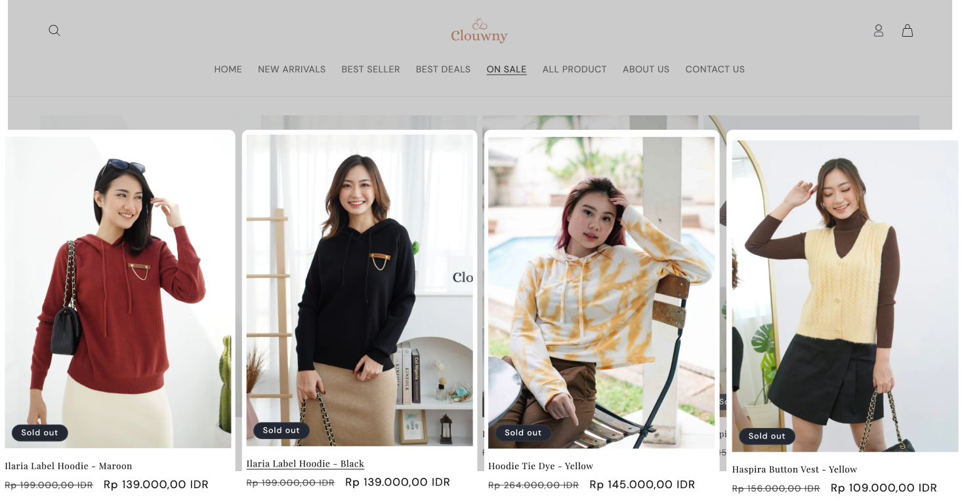Open the CONTACT US page
This screenshot has width=962, height=502.
pos(715,69)
